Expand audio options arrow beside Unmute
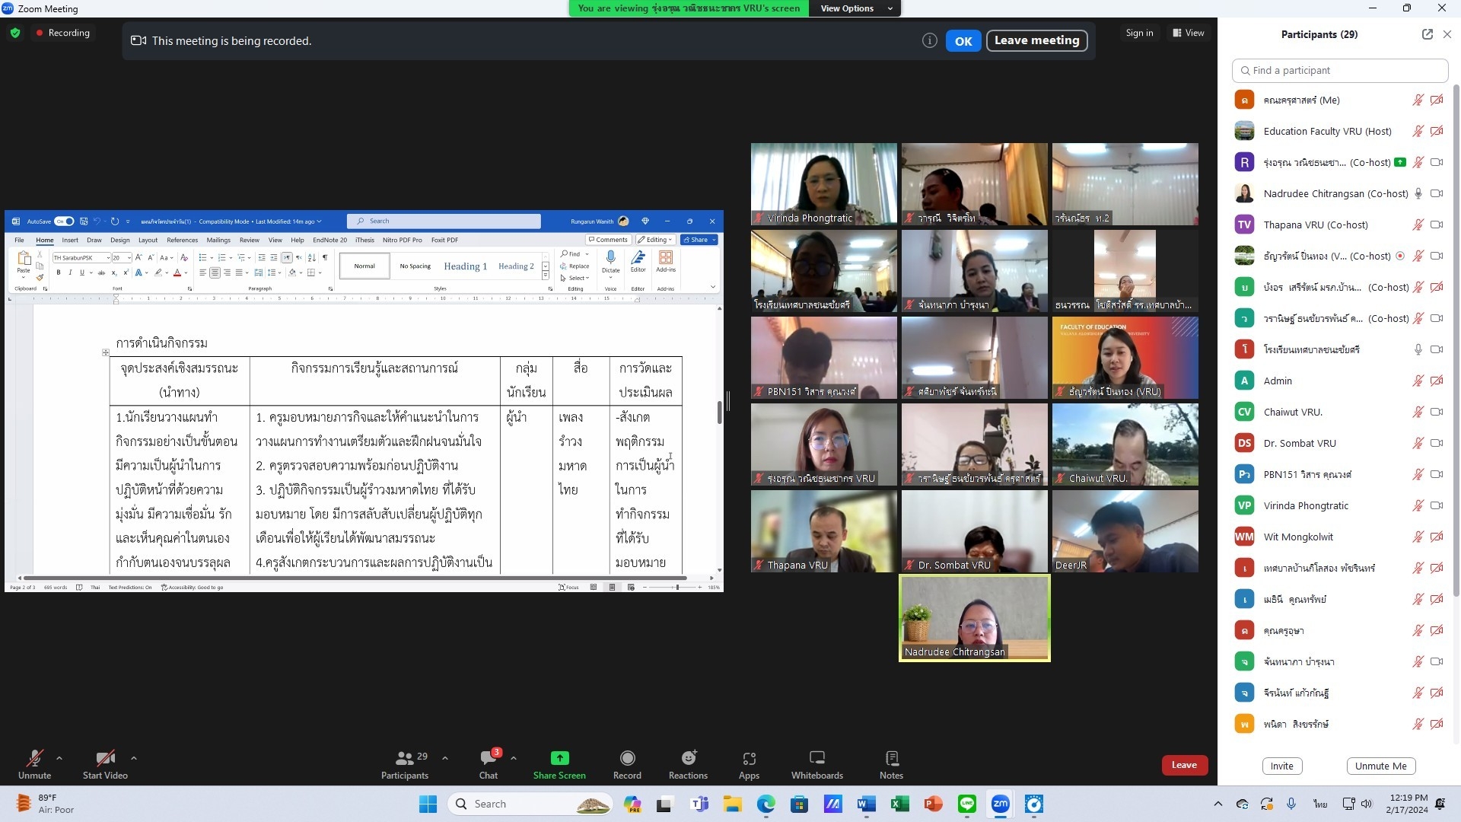 [59, 758]
